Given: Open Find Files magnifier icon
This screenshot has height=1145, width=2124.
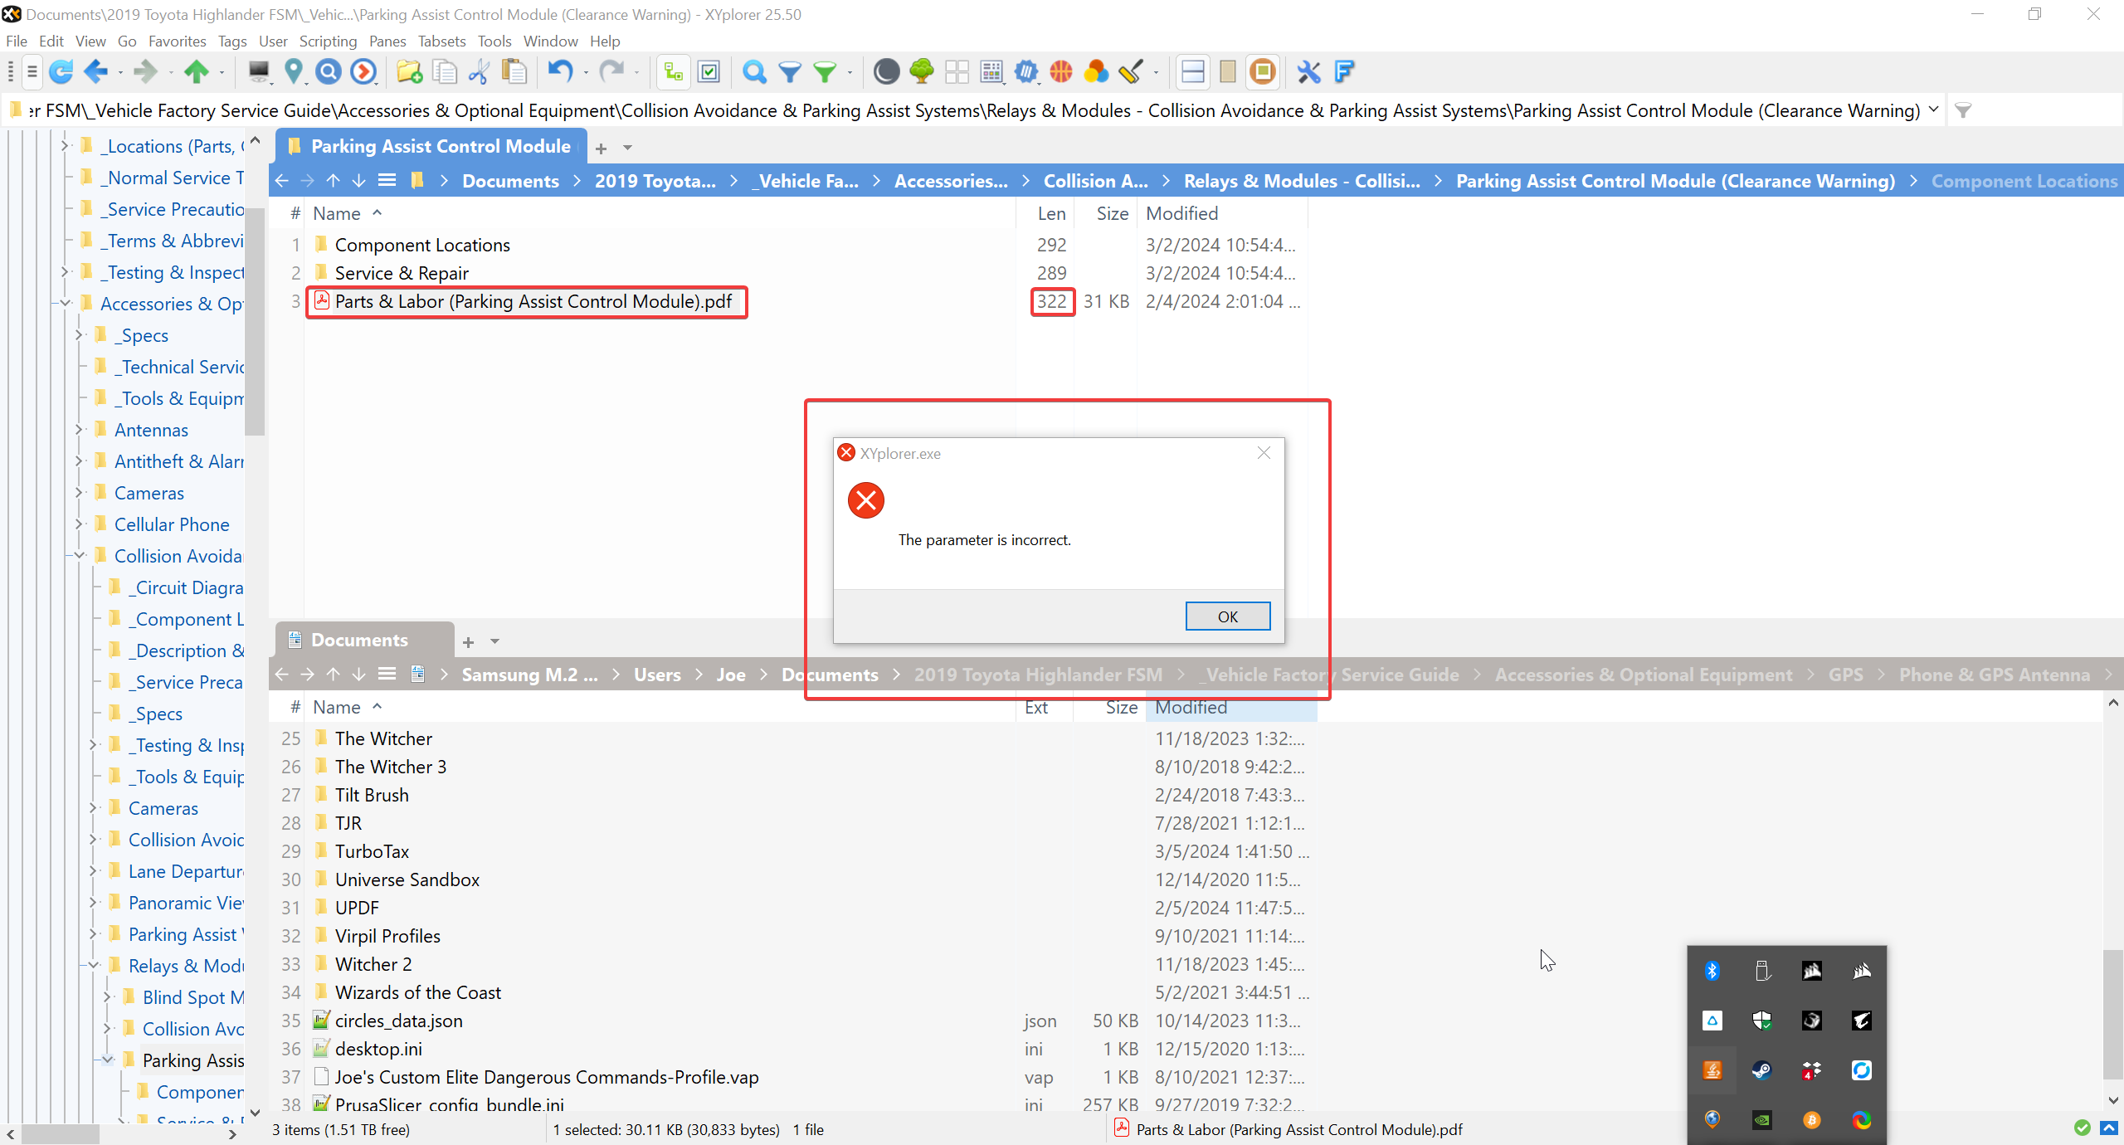Looking at the screenshot, I should click(753, 72).
